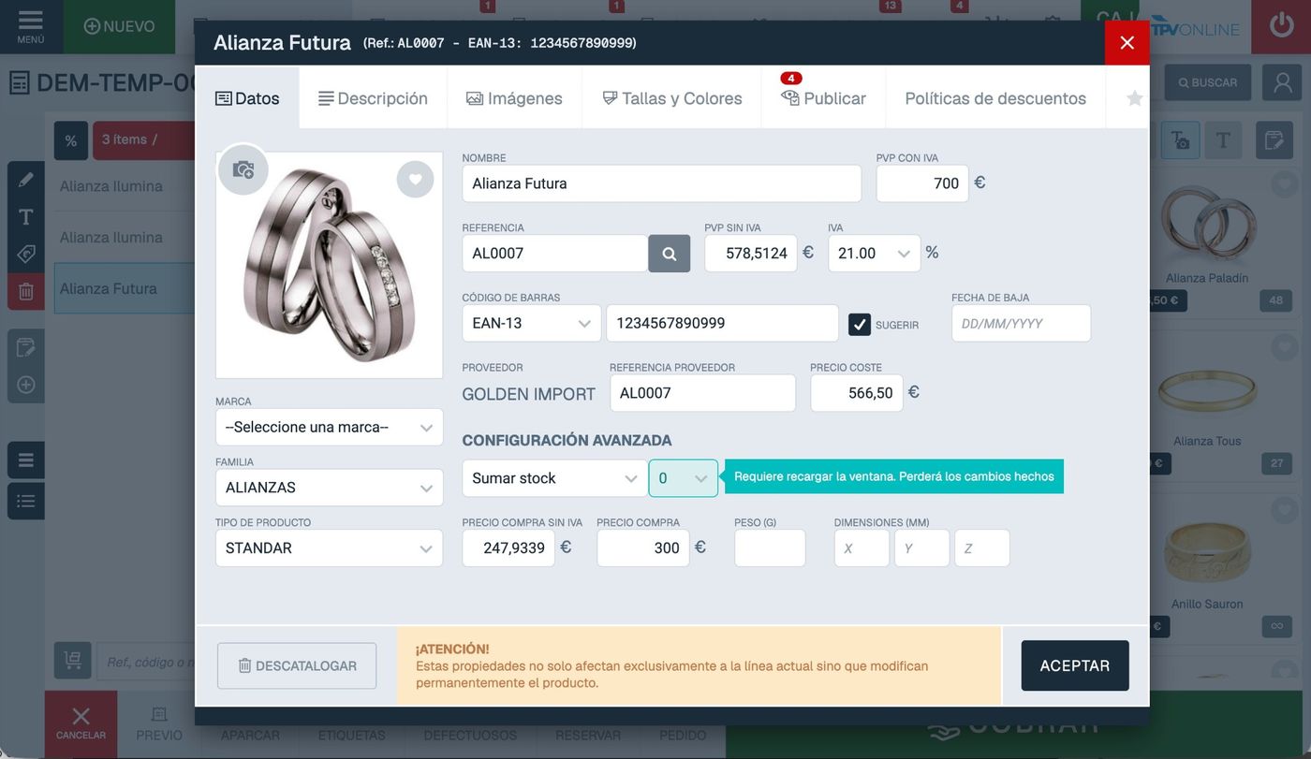Click the text T tool in sidebar
The width and height of the screenshot is (1311, 759).
26,217
